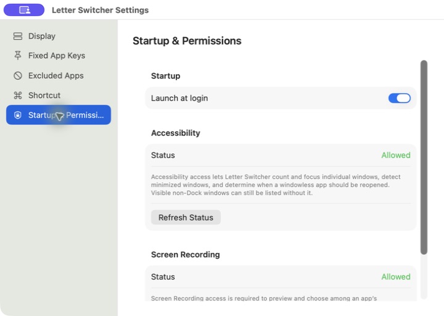Click the Status label under Accessibility
Image resolution: width=444 pixels, height=316 pixels.
[x=163, y=156]
